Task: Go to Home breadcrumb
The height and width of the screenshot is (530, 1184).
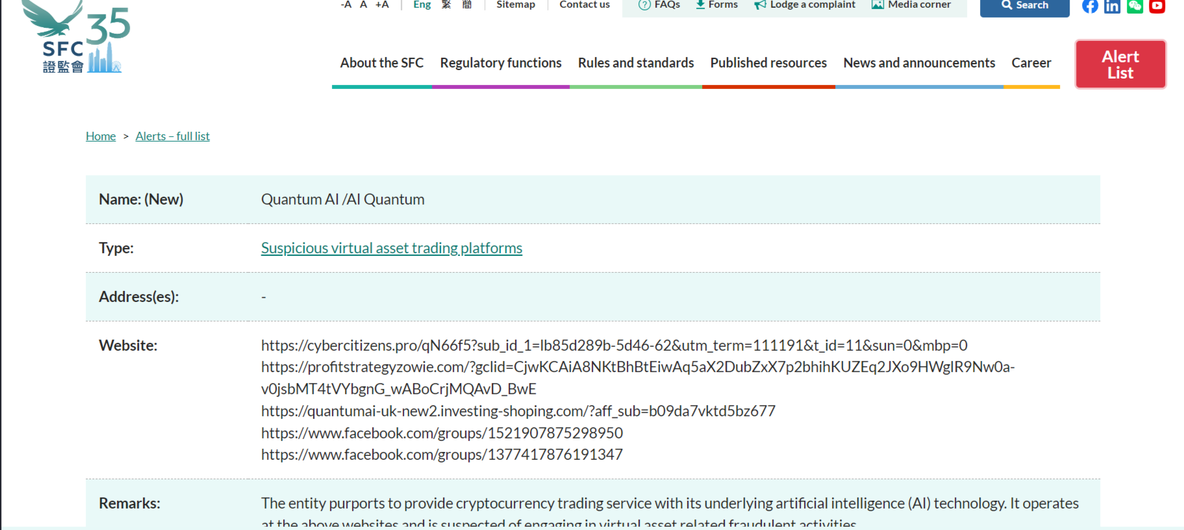Action: [101, 136]
